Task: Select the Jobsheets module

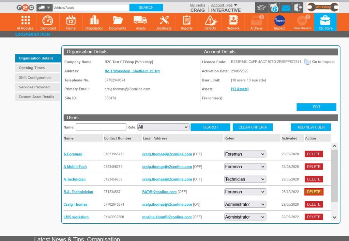Action: click(164, 22)
